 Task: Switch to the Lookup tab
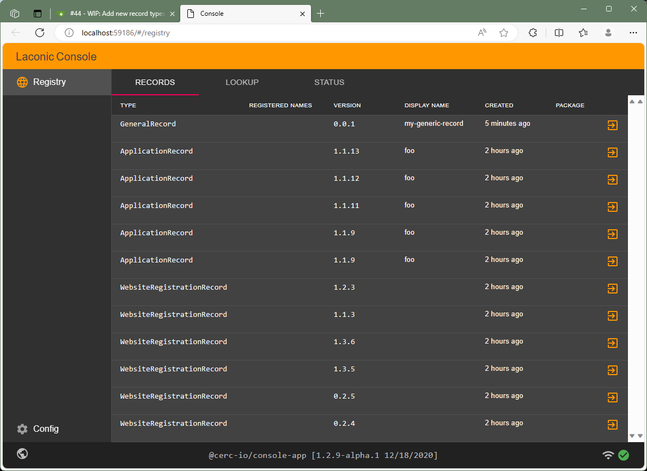[x=242, y=82]
